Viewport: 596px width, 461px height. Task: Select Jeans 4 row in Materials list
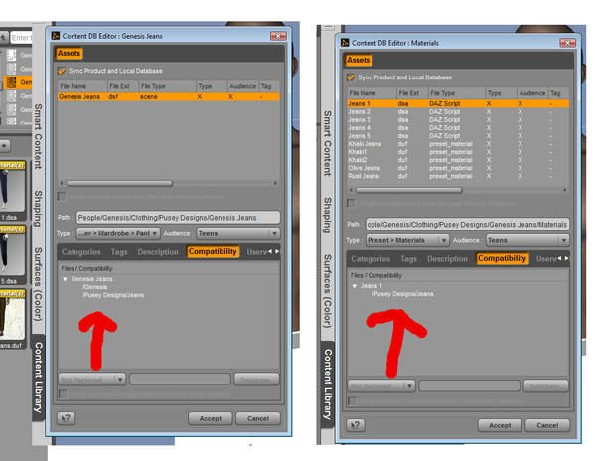(458, 128)
